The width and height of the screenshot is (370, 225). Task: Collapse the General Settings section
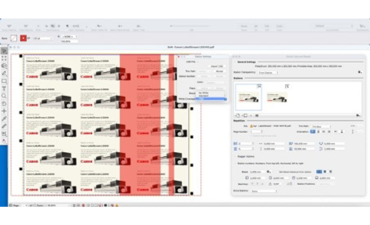point(235,62)
